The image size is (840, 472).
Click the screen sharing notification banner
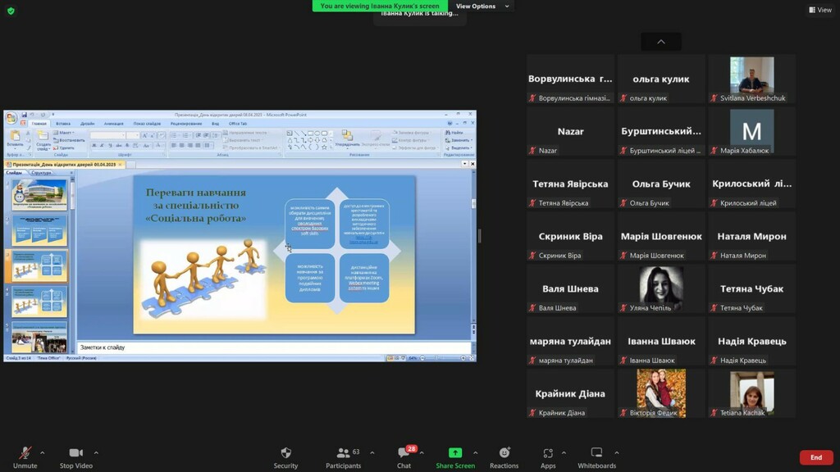click(x=380, y=7)
